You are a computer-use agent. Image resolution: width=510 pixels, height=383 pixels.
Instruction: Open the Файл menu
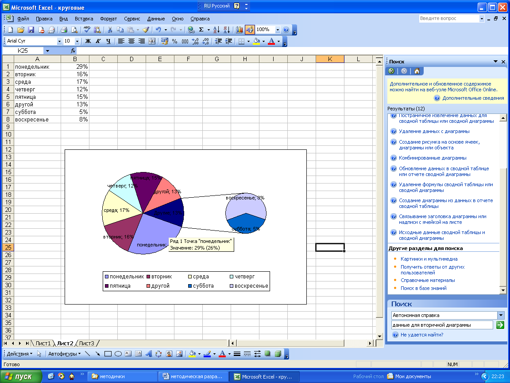pos(23,19)
